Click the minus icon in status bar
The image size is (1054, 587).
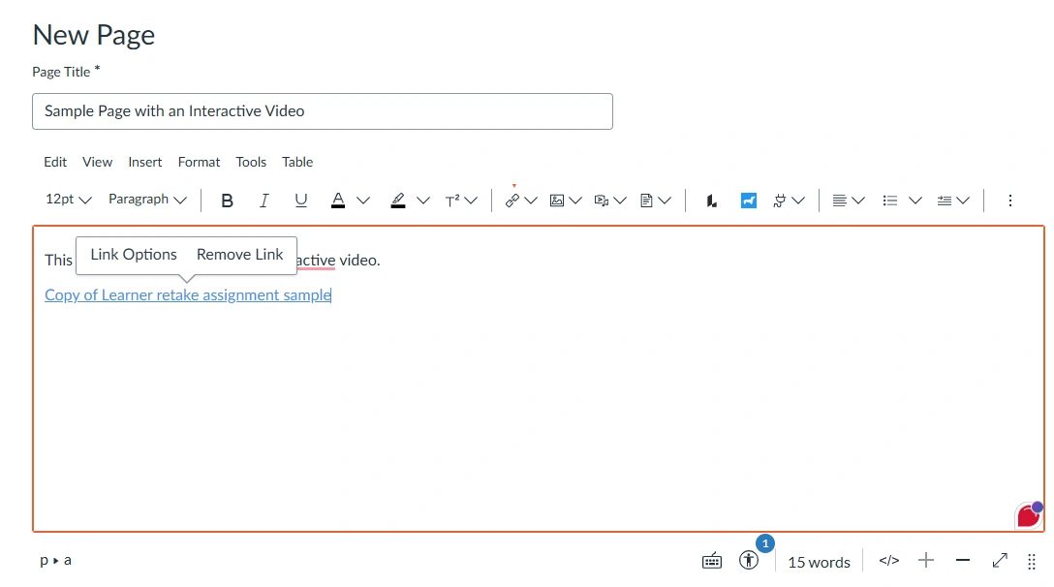(963, 560)
